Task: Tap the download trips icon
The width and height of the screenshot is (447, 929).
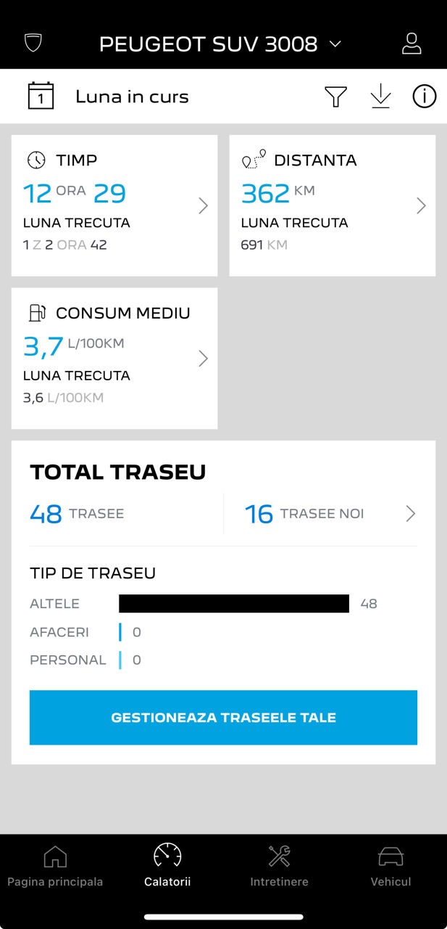Action: coord(380,97)
